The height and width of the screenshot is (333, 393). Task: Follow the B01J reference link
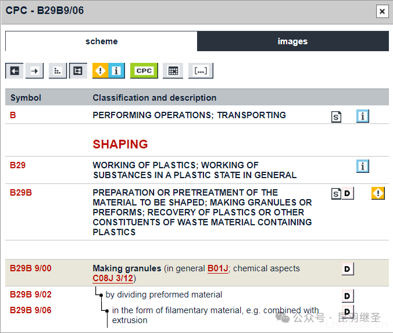[x=218, y=268]
